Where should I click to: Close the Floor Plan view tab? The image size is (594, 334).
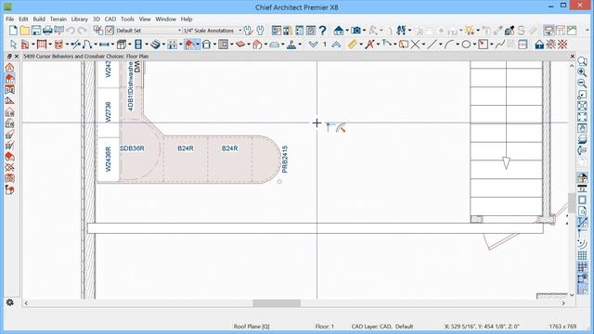(x=572, y=56)
